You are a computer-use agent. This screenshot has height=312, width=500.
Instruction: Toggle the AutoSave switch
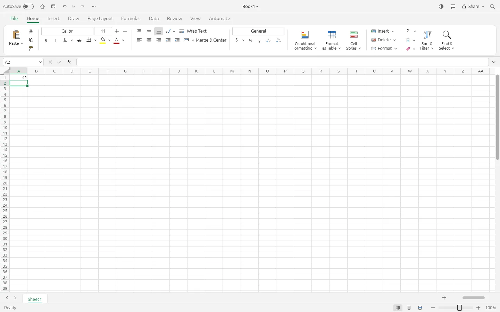(28, 7)
